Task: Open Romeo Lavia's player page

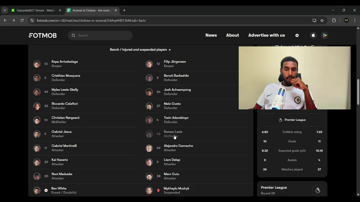Action: (x=197, y=134)
